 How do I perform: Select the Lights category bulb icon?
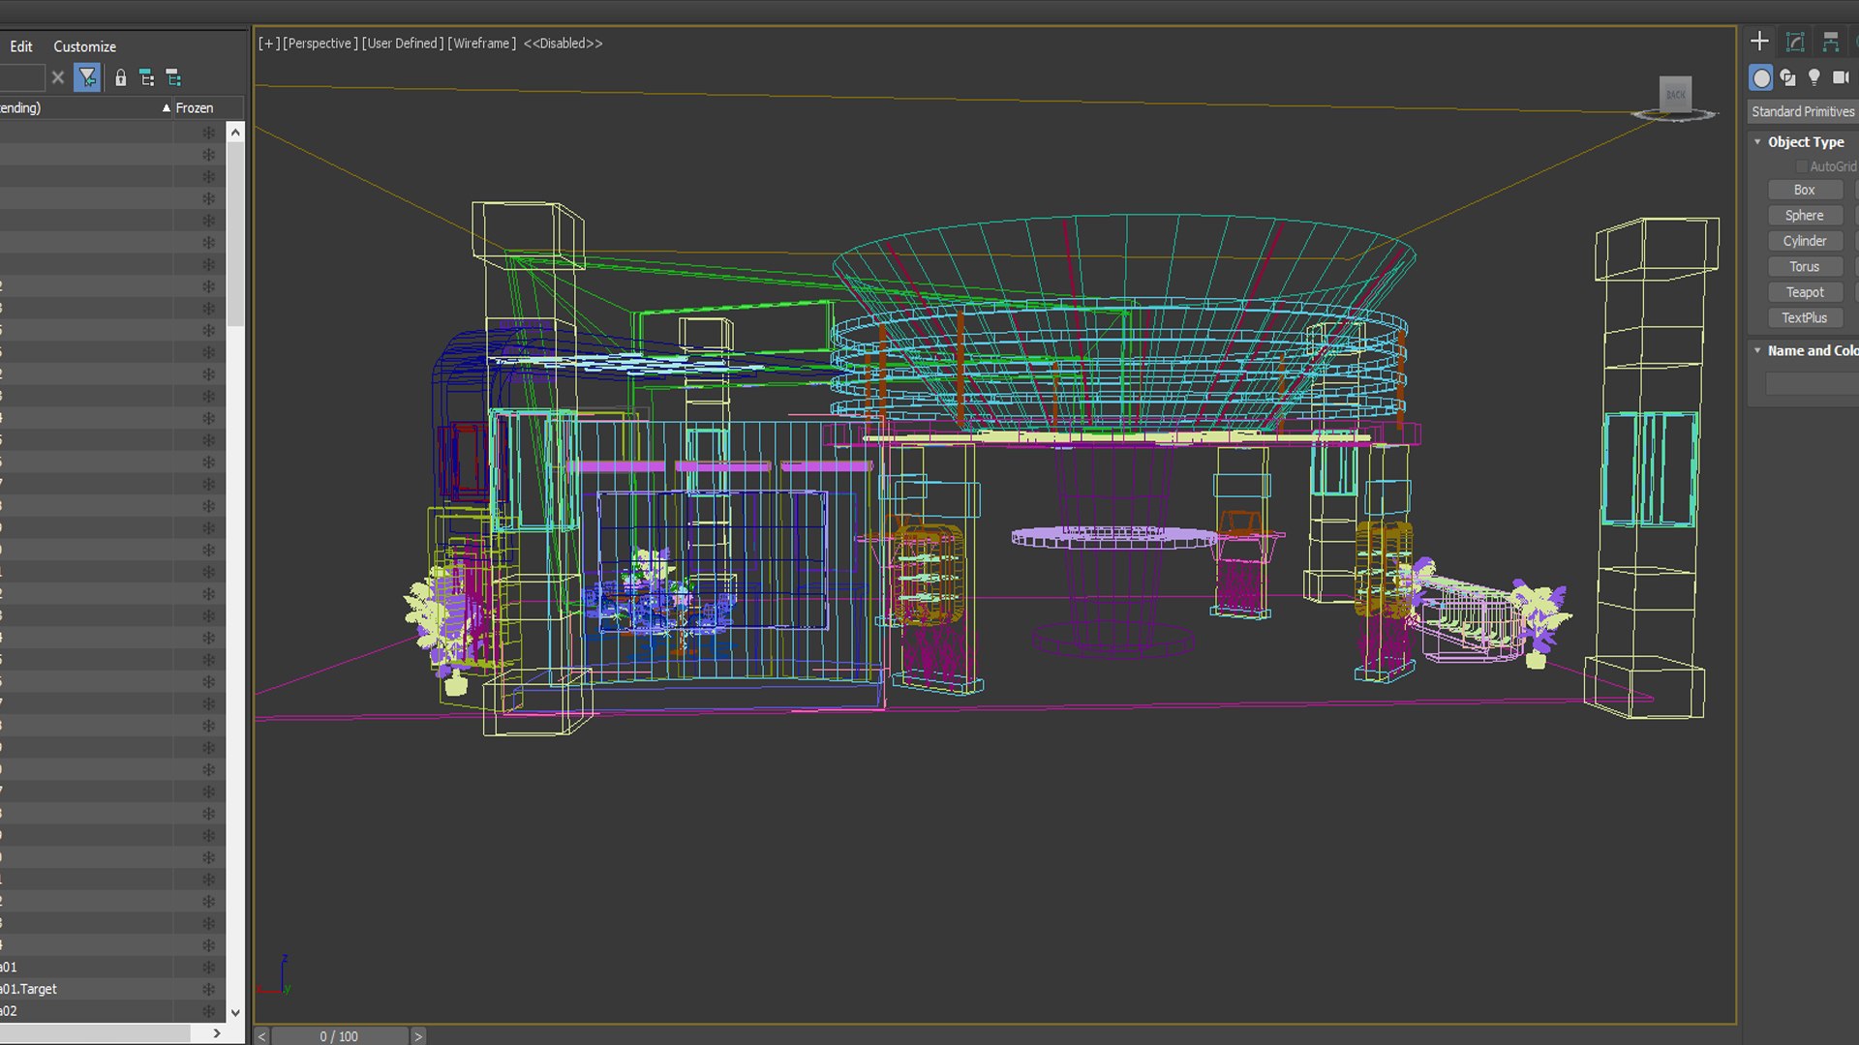(x=1813, y=77)
